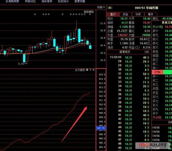Click the 外盘 value 146307
Viewport: 172px width, 151px height.
pyautogui.click(x=123, y=35)
